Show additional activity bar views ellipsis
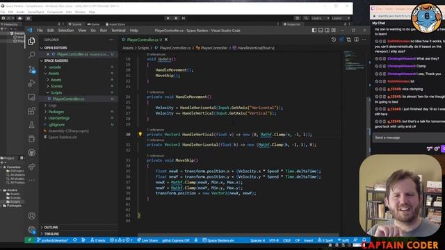 click(31, 181)
